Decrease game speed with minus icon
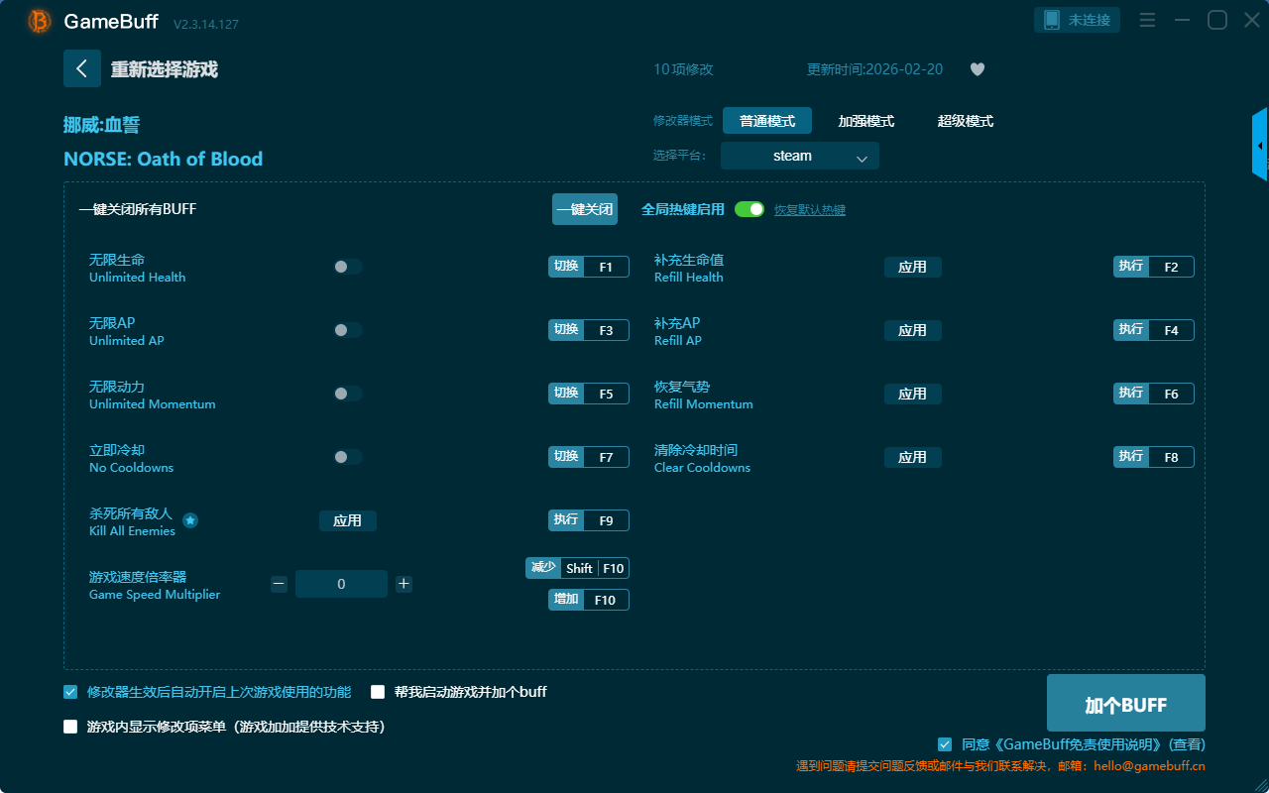Viewport: 1269px width, 793px height. (279, 584)
